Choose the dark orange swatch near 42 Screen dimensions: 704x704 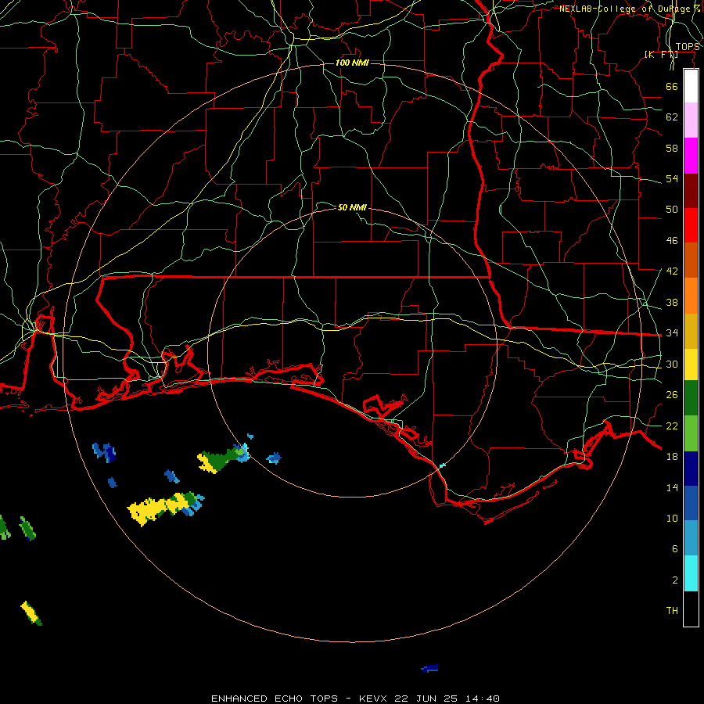pos(691,260)
